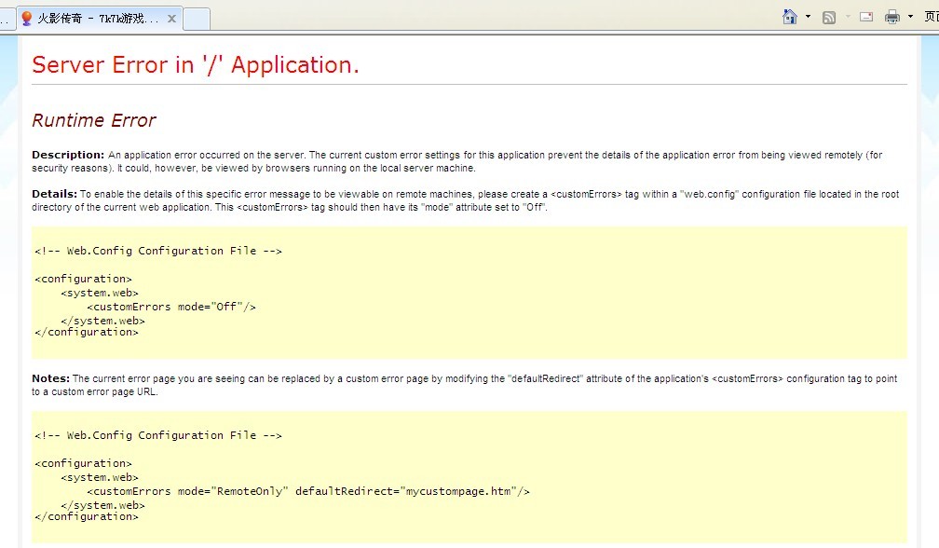This screenshot has height=548, width=939.
Task: Click the favicon on the 火影传奇 tab
Action: tap(26, 19)
